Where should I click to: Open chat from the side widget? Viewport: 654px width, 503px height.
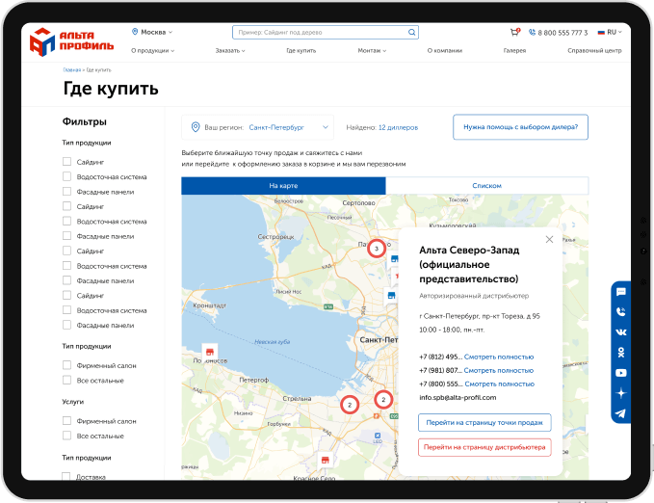[620, 292]
